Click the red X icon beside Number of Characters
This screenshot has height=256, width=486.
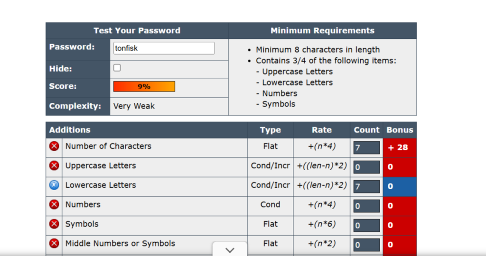pos(54,146)
